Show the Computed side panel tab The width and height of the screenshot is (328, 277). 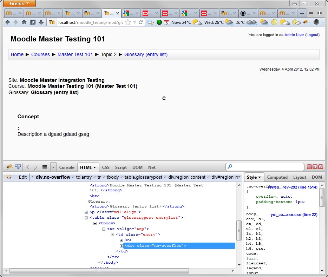(x=277, y=177)
